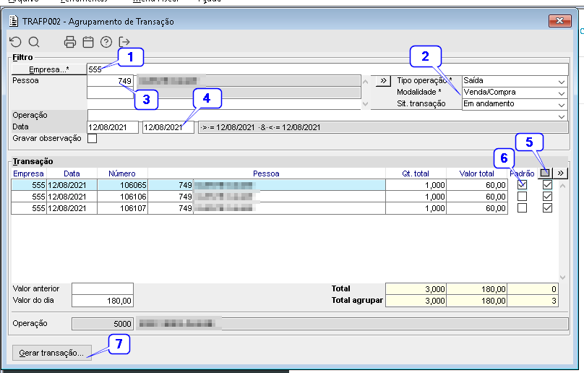This screenshot has width=584, height=373.
Task: Select transaction number 106065 cell
Action: [x=123, y=185]
